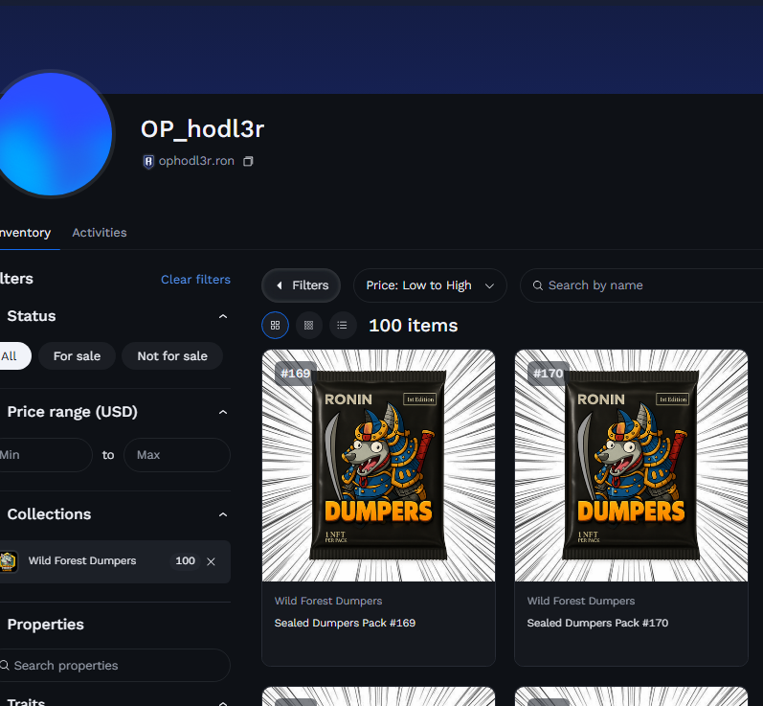This screenshot has height=706, width=763.
Task: Click the #170 badge on the second card
Action: click(548, 374)
